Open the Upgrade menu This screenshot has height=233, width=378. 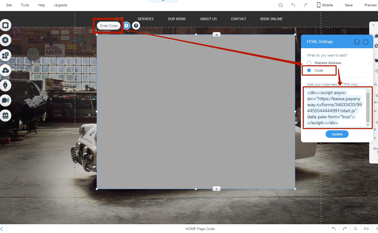click(x=60, y=5)
